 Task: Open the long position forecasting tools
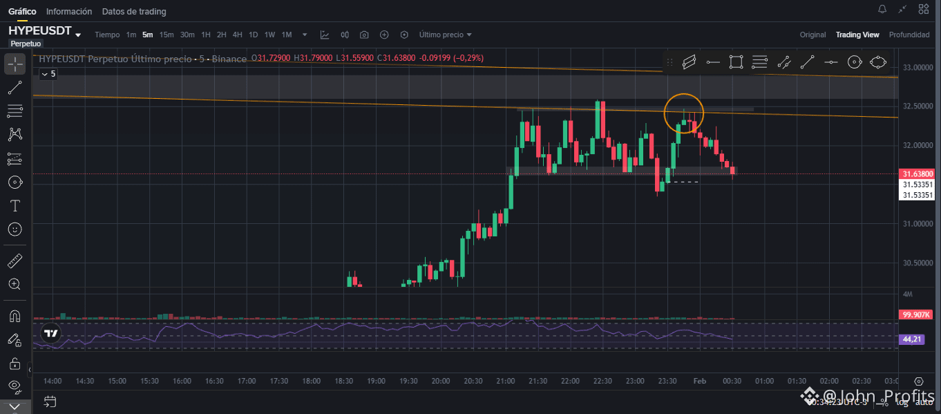point(15,158)
